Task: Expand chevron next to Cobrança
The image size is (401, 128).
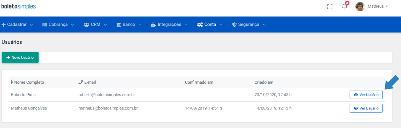Action: [72, 25]
